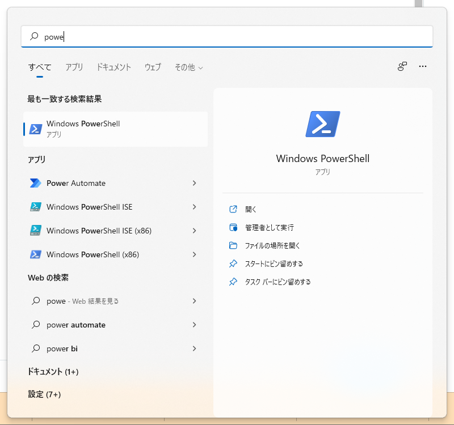Click the search icon beside 'powe' web result

click(x=36, y=301)
